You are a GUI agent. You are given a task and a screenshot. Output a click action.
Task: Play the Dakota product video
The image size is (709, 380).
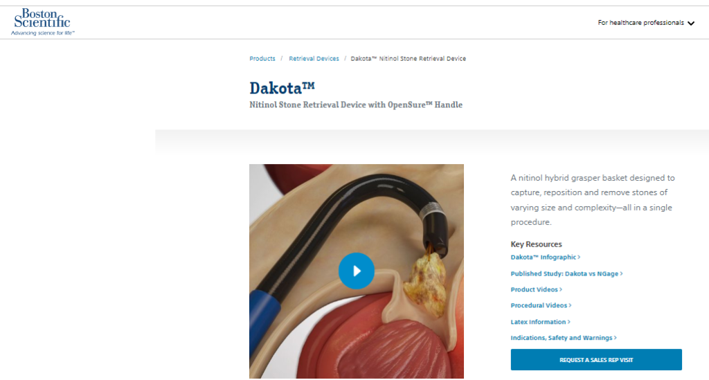point(357,271)
